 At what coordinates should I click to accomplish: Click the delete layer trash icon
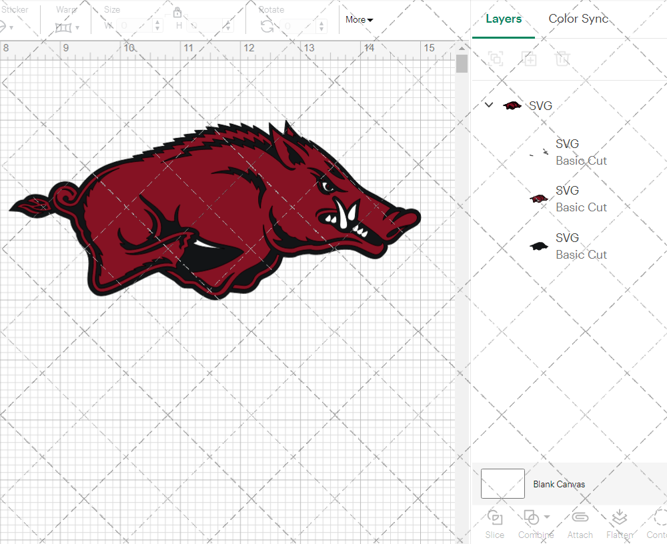[x=562, y=59]
